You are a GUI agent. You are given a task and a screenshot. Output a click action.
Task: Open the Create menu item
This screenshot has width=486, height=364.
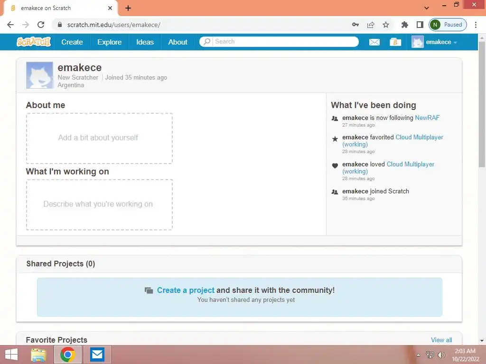(72, 42)
